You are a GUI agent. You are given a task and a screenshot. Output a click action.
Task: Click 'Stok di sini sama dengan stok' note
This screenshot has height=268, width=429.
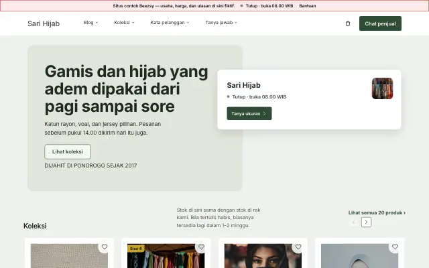point(219,218)
